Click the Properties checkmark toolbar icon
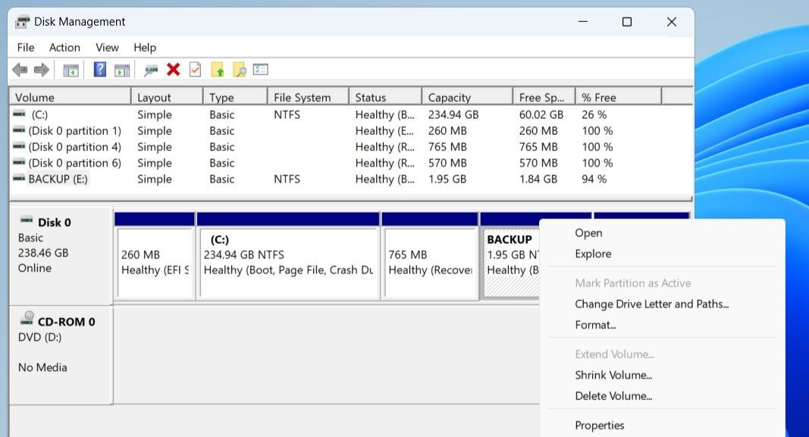Image resolution: width=809 pixels, height=437 pixels. tap(195, 70)
